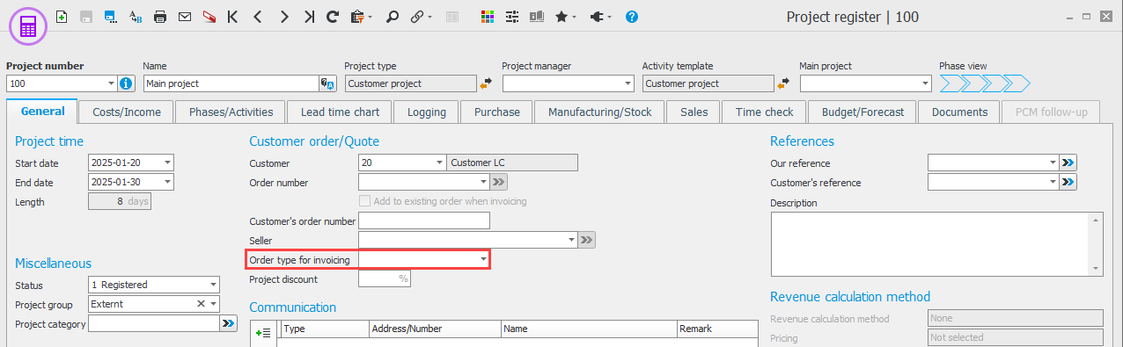The image size is (1123, 347).
Task: Click the printer icon in toolbar
Action: (160, 16)
